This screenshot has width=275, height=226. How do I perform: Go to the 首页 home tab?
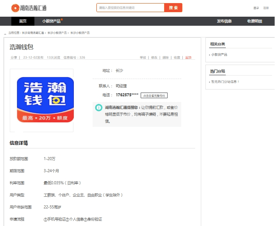(x=23, y=21)
